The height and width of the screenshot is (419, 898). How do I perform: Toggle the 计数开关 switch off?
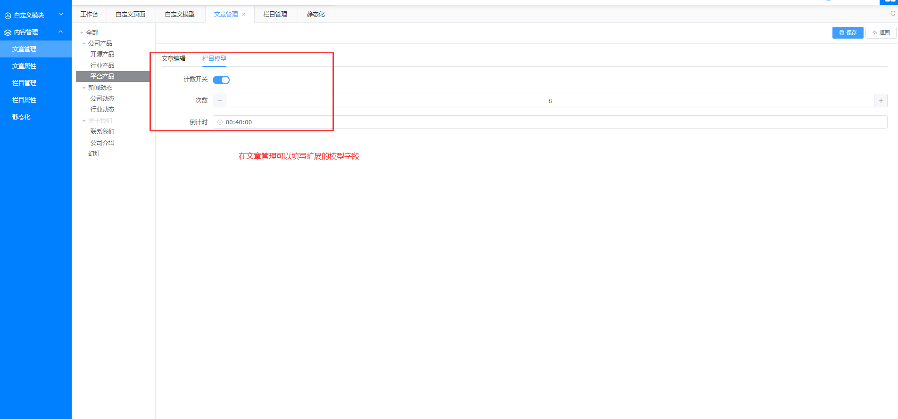(221, 80)
